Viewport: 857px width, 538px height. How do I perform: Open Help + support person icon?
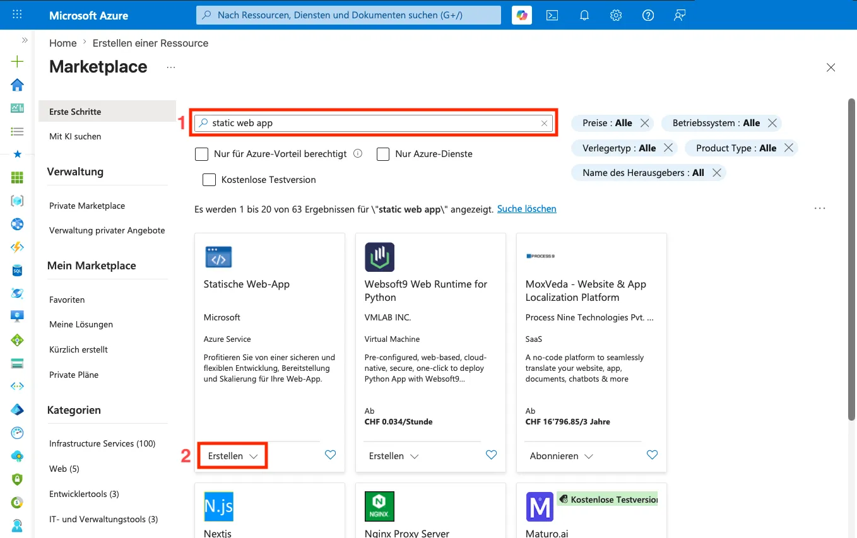click(18, 525)
